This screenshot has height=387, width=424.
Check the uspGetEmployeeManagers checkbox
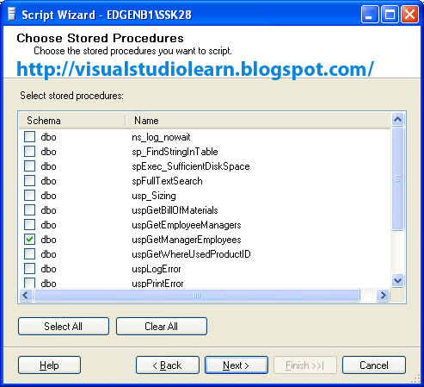click(29, 225)
